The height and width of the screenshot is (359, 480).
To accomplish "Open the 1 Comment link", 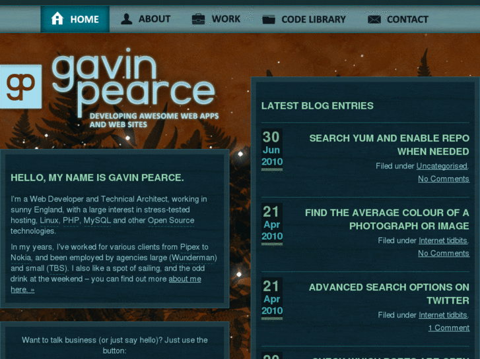I will point(449,328).
